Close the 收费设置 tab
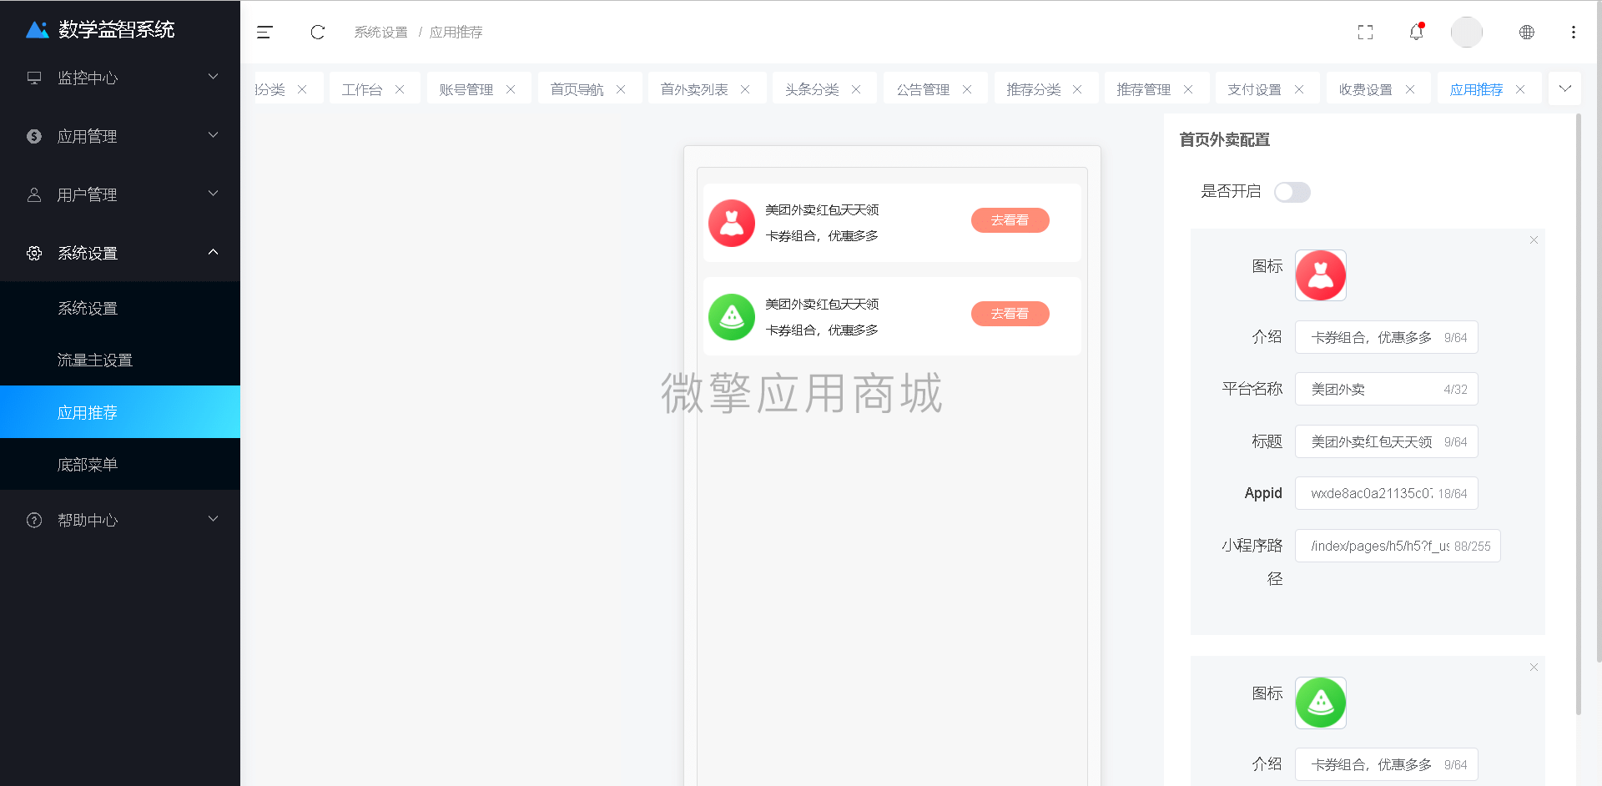The image size is (1602, 786). pyautogui.click(x=1410, y=89)
